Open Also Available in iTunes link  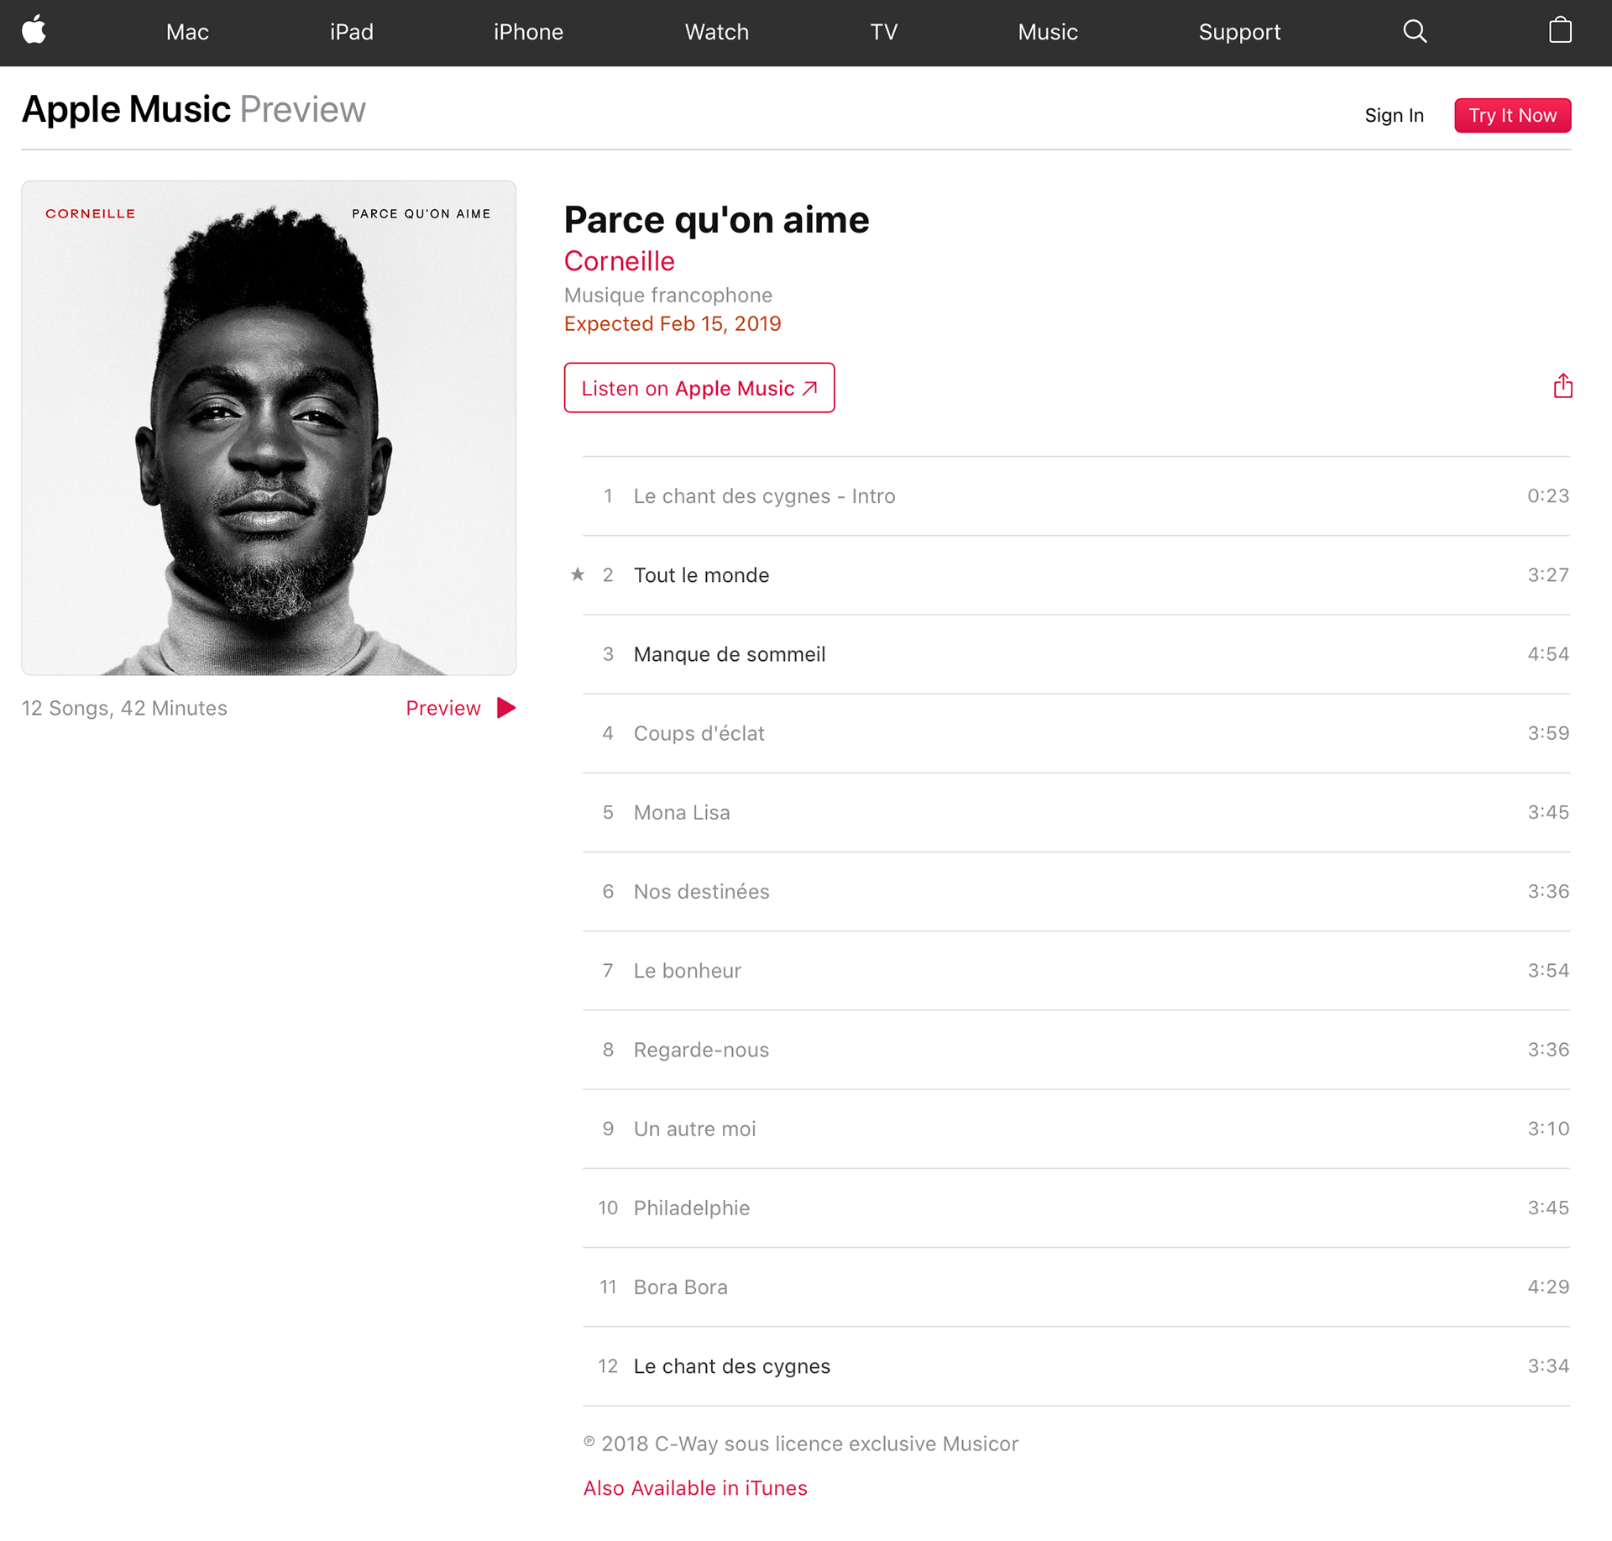[695, 1488]
